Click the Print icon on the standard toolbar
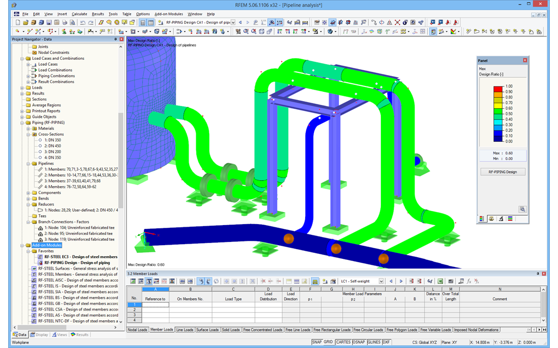 point(65,23)
